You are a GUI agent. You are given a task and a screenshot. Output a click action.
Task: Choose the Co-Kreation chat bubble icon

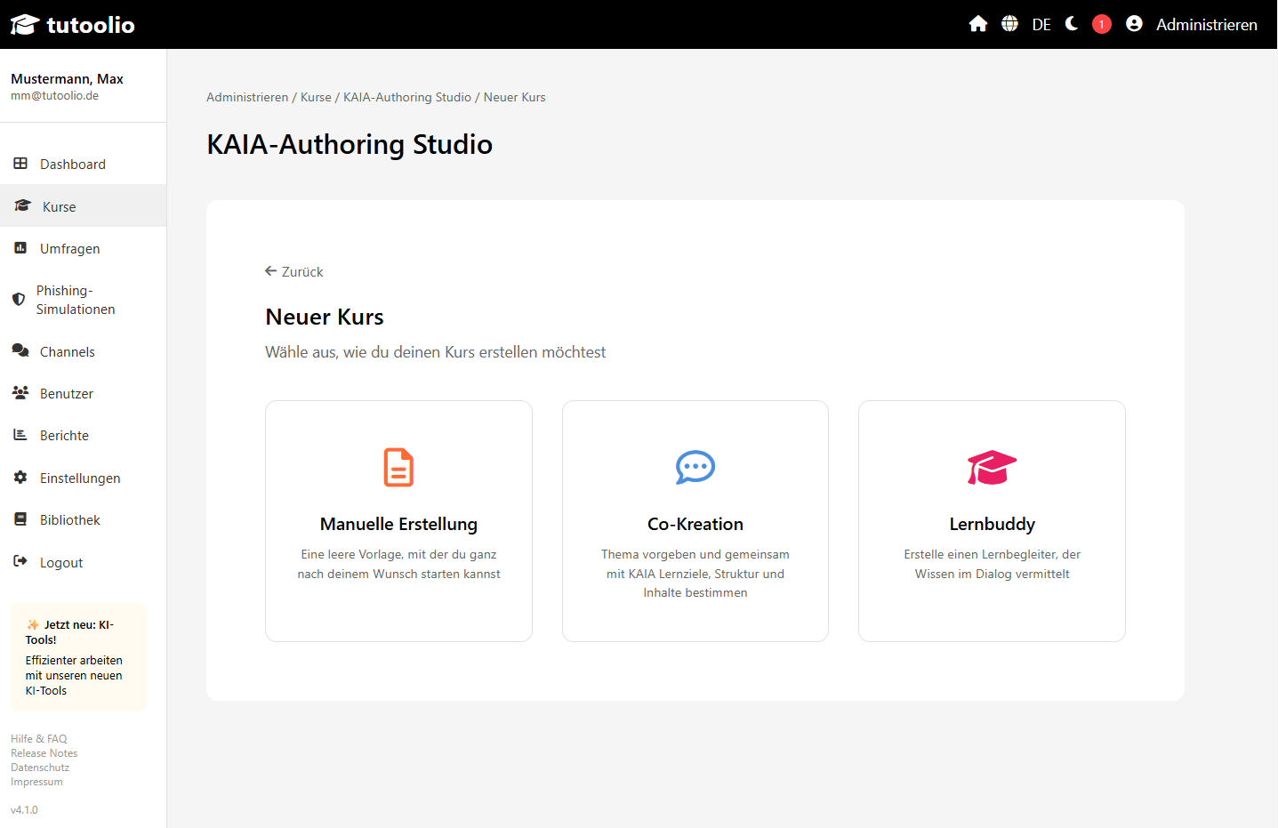point(695,467)
